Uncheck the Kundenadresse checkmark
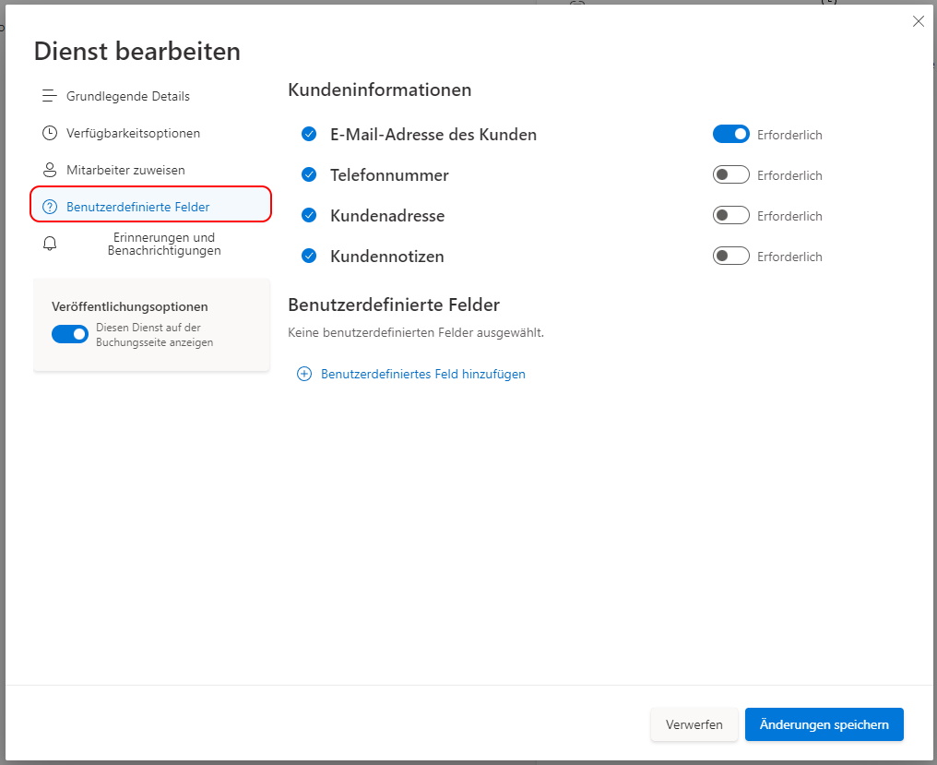The width and height of the screenshot is (937, 765). coord(309,215)
